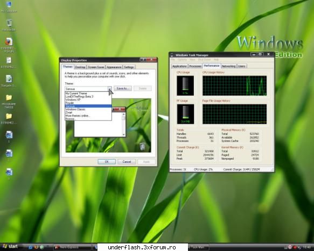Click the 'Processes: 31' status bar entry

tap(178, 169)
